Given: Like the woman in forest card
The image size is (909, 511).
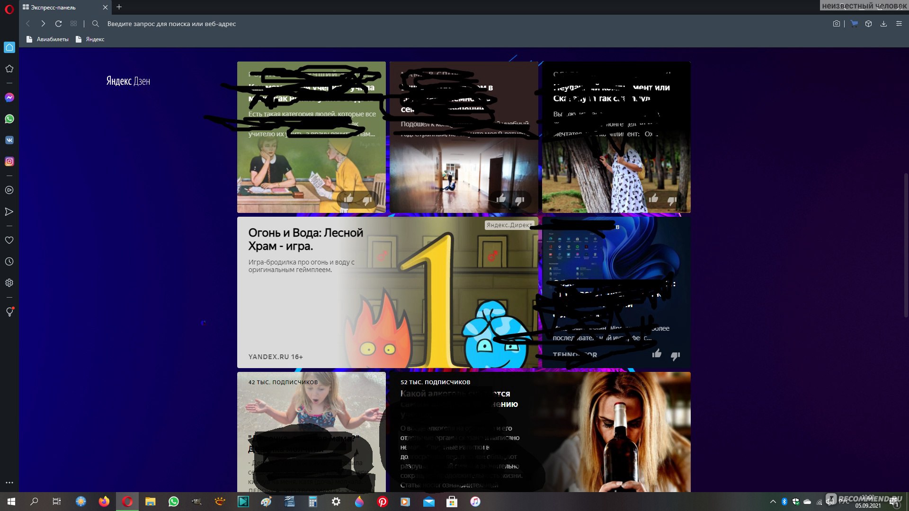Looking at the screenshot, I should (653, 199).
